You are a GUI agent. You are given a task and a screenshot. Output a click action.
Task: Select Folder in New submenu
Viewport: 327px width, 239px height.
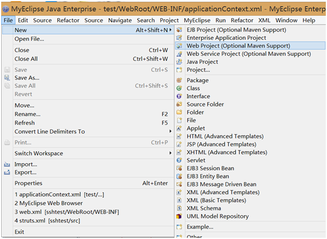tap(250, 112)
